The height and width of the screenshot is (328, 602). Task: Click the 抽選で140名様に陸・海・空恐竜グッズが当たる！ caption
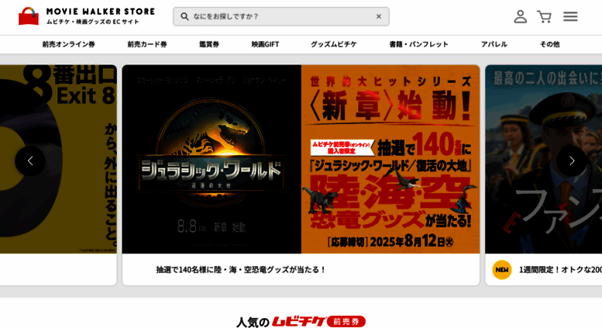241,270
